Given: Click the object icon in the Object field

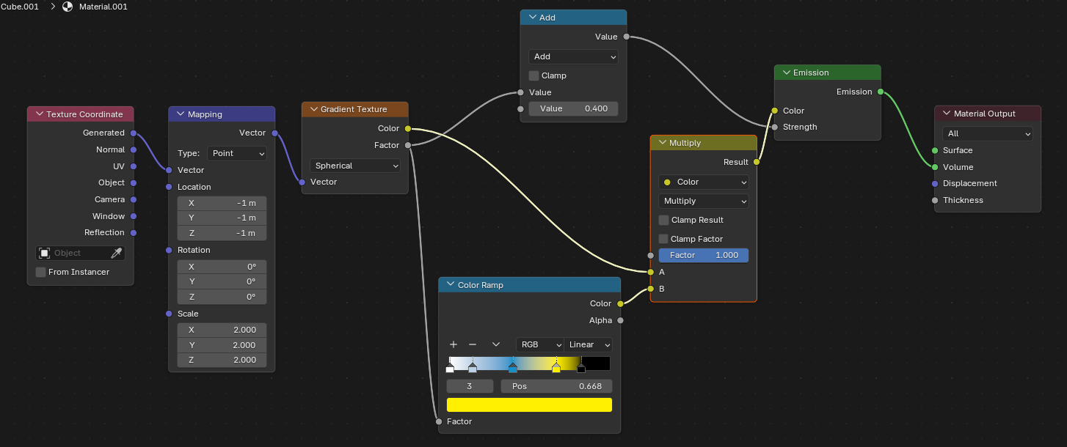Looking at the screenshot, I should (x=45, y=253).
